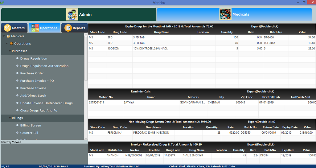This screenshot has width=316, height=168.
Task: Click the Masters tab icon
Action: (x=7, y=28)
